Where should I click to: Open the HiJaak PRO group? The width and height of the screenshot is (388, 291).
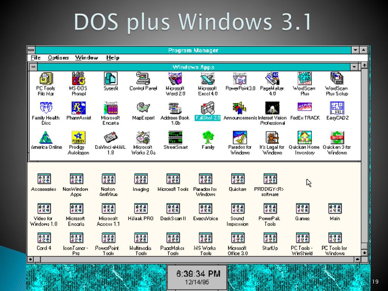141,208
